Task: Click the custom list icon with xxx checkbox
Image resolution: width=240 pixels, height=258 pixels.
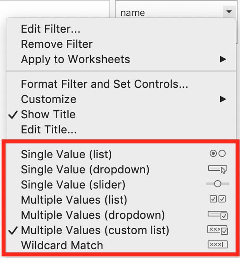Action: pos(217,230)
